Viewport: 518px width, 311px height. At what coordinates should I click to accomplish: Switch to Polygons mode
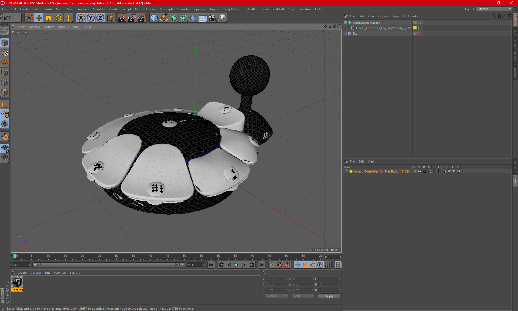[5, 92]
